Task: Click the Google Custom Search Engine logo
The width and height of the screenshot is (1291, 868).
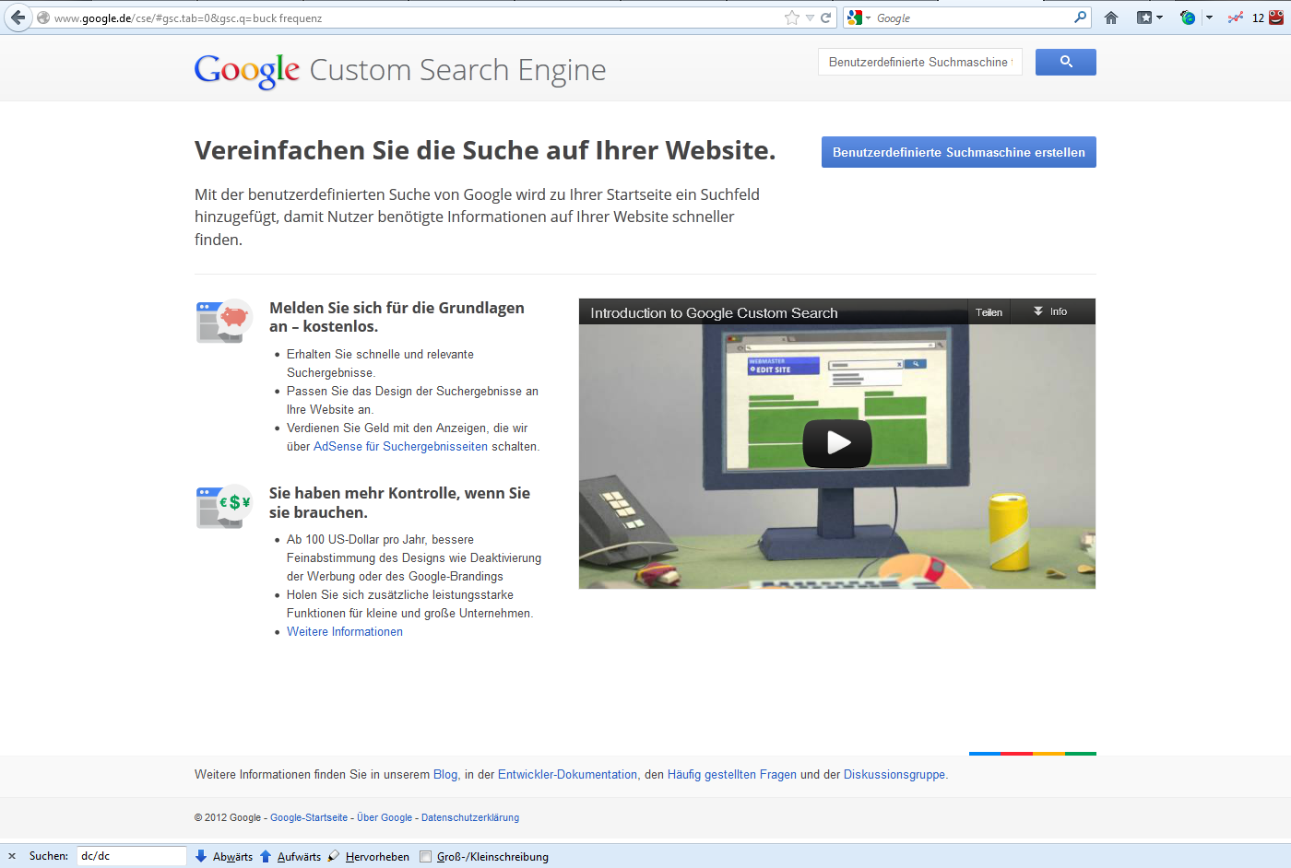Action: pyautogui.click(x=400, y=70)
